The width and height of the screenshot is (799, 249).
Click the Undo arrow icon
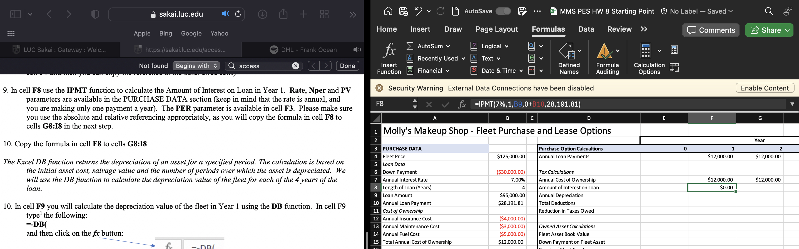pyautogui.click(x=418, y=11)
